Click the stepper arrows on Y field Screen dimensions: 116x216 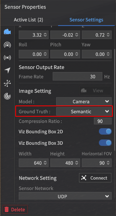(x=77, y=35)
